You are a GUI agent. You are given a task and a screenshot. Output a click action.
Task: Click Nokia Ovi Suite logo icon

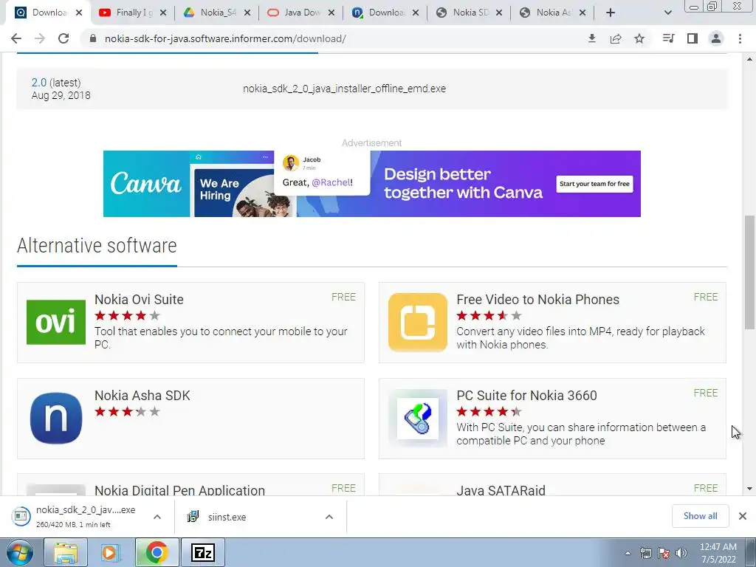56,322
